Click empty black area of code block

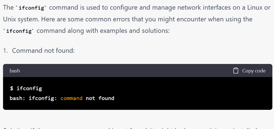pyautogui.click(x=187, y=93)
